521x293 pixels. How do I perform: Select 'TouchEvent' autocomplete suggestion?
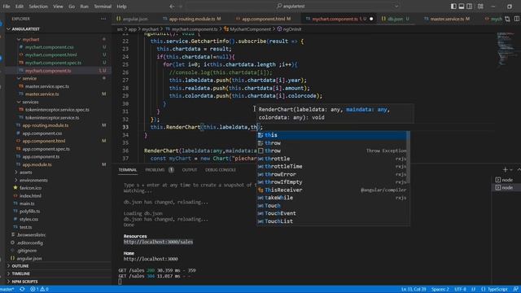pyautogui.click(x=332, y=213)
